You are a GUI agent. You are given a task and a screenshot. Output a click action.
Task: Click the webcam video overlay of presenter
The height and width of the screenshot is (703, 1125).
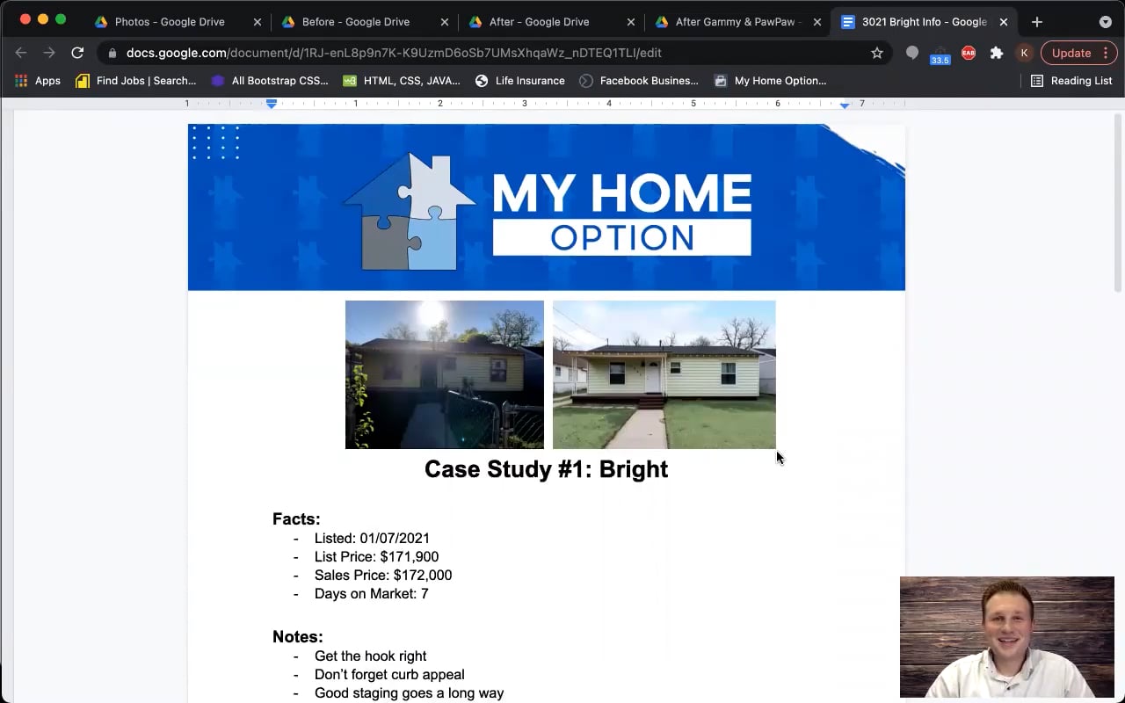(1007, 637)
